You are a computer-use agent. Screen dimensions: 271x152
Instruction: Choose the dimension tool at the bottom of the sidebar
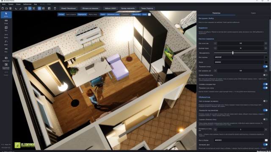tap(6, 73)
